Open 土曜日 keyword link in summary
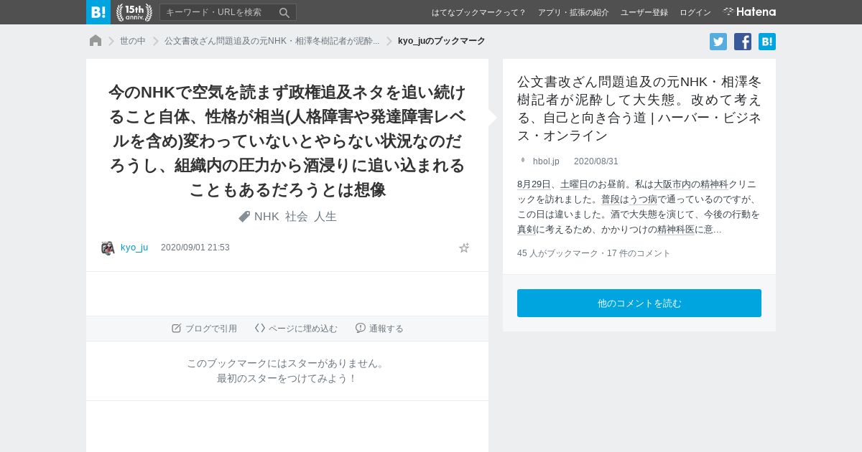Viewport: 862px width, 452px height. pyautogui.click(x=574, y=184)
